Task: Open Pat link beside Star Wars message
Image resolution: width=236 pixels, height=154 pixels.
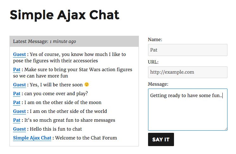Action: pos(16,70)
